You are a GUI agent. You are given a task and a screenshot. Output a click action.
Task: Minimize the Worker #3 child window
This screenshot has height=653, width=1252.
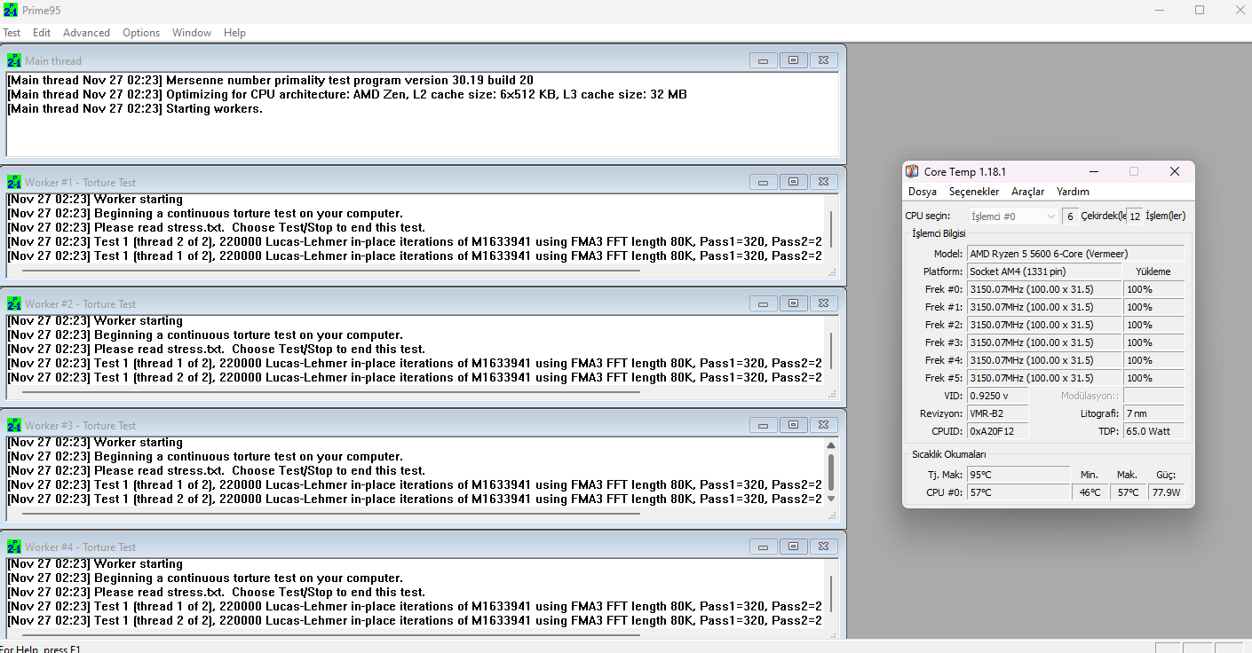click(x=763, y=425)
